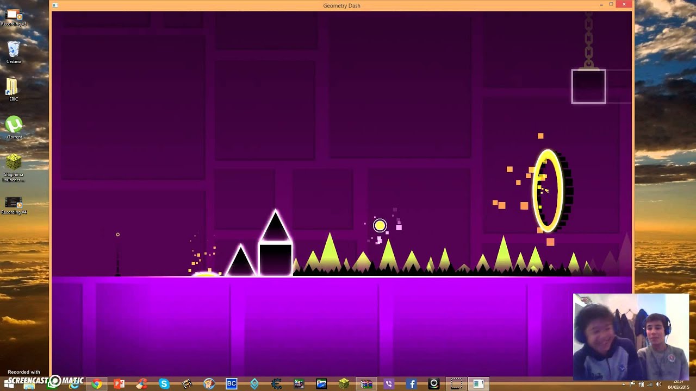Open PowerPoint from the taskbar
Viewport: 696px width, 391px height.
coord(119,384)
